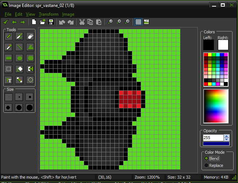Image resolution: width=238 pixels, height=183 pixels.
Task: Select the Magic wand selection tool
Action: [x=19, y=80]
